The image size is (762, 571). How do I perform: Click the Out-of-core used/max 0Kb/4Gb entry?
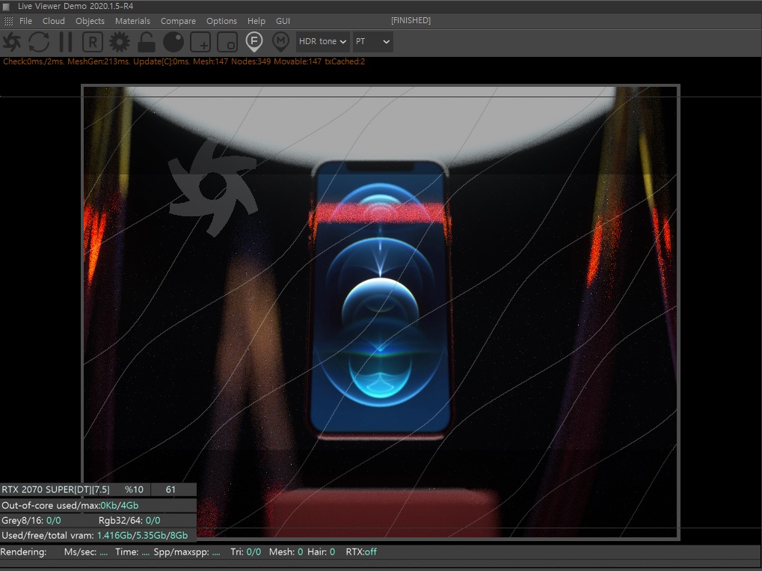point(70,505)
